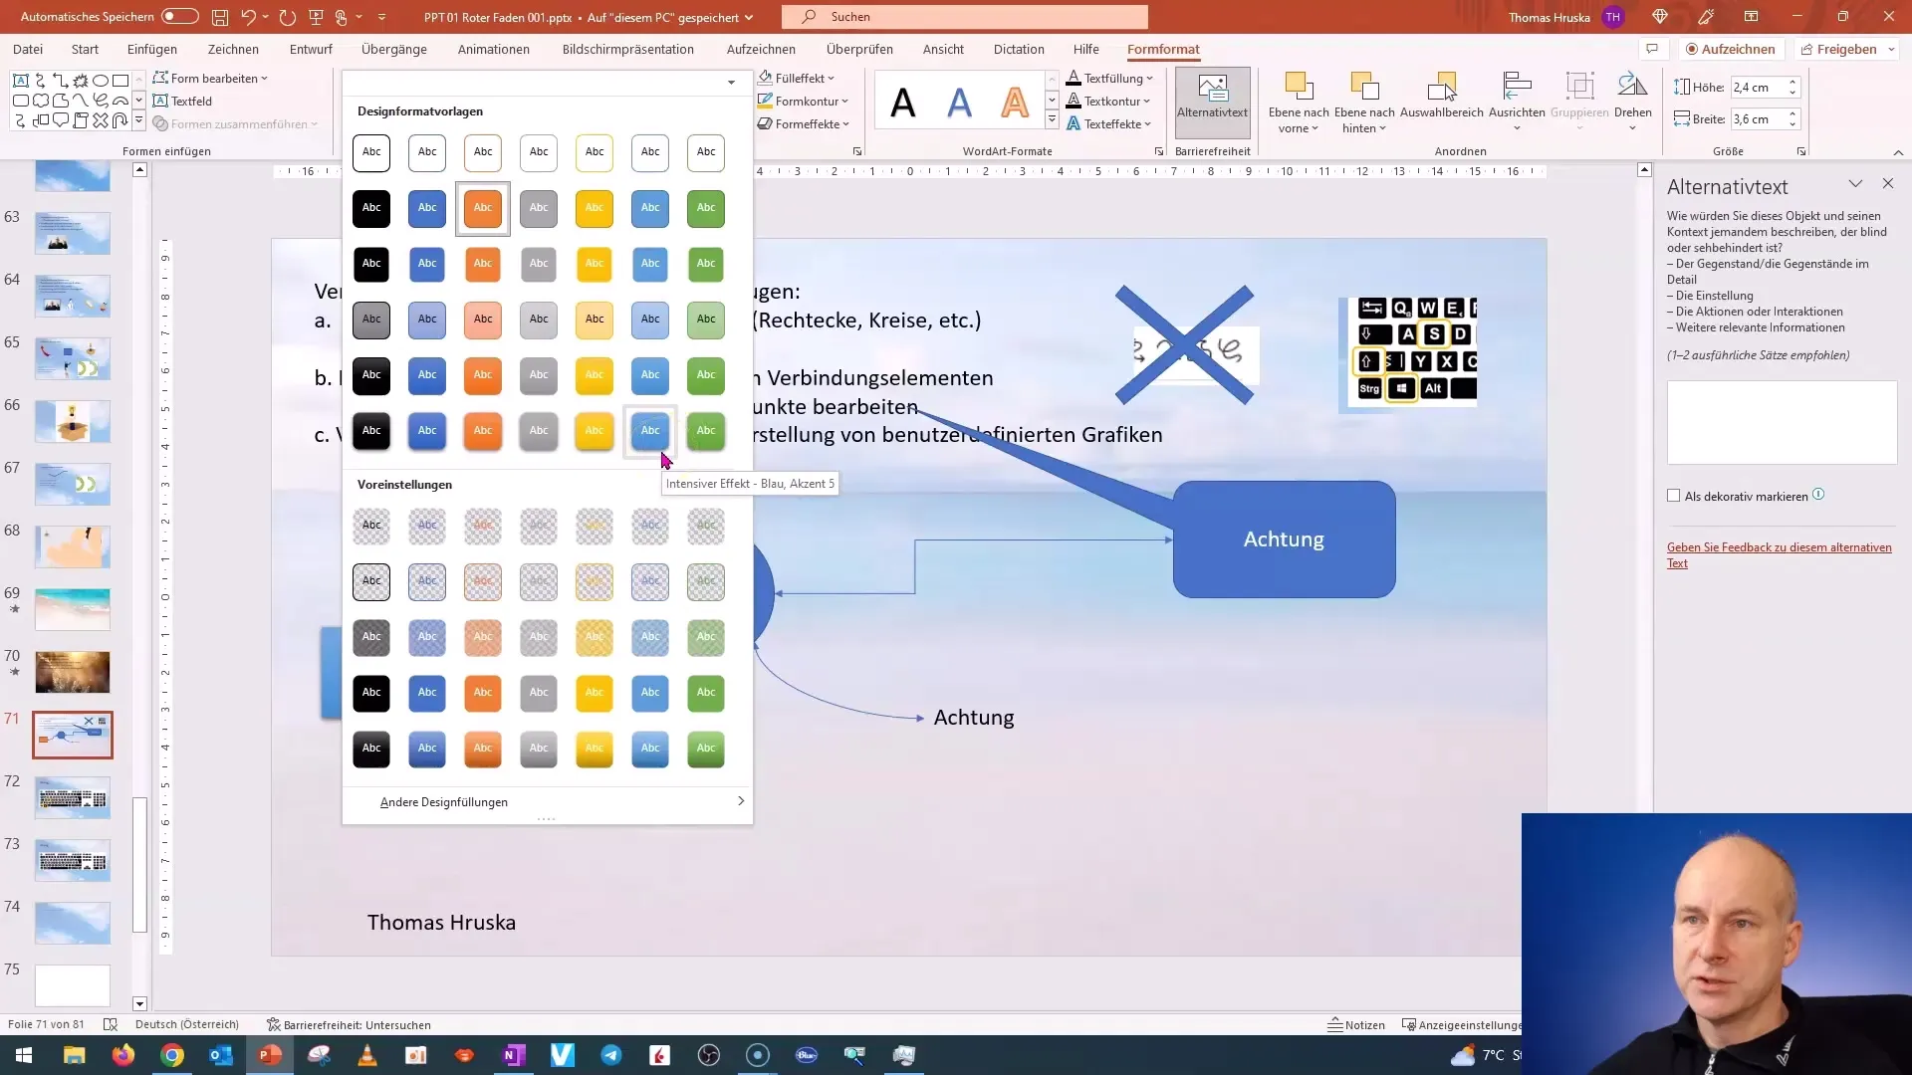Open the Formformat tab
Viewport: 1912px width, 1075px height.
[x=1163, y=49]
